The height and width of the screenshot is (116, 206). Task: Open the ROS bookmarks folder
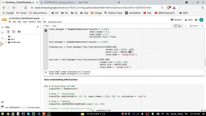coord(183,13)
